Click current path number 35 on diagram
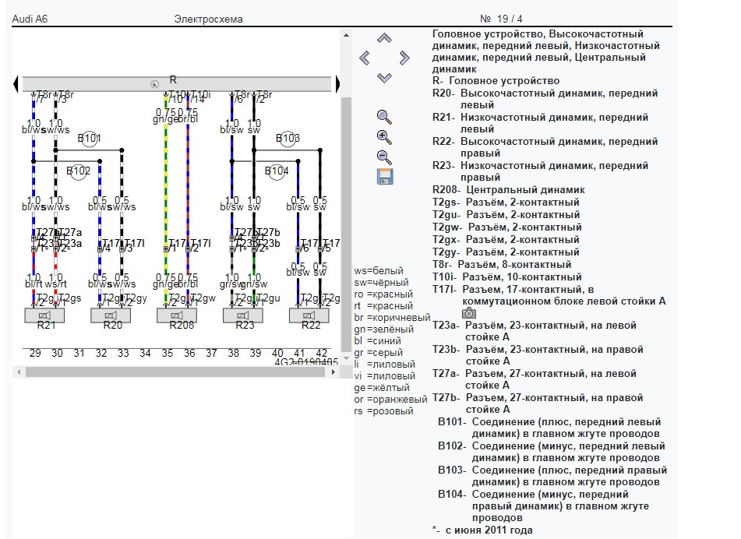The image size is (741, 539). [168, 353]
